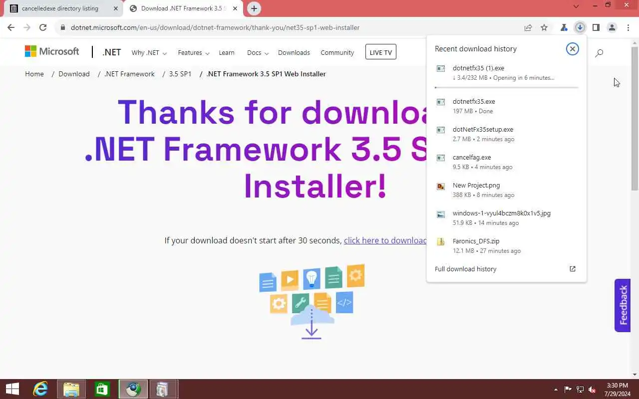Click the 'click here to download' link

385,240
